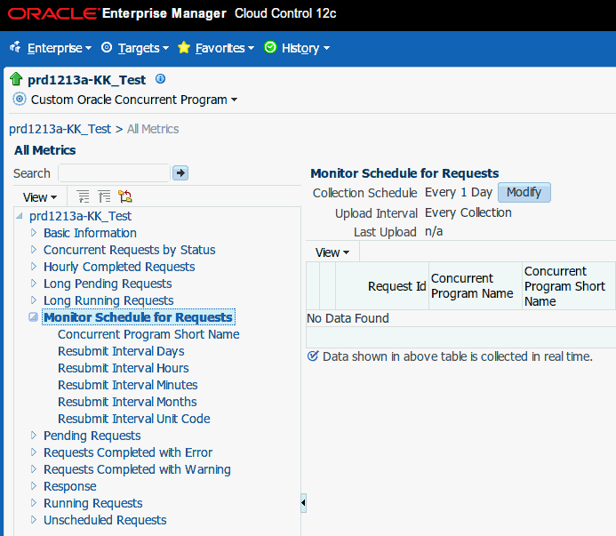Select Monitor Schedule for Requests item
The image size is (616, 536).
coord(139,317)
